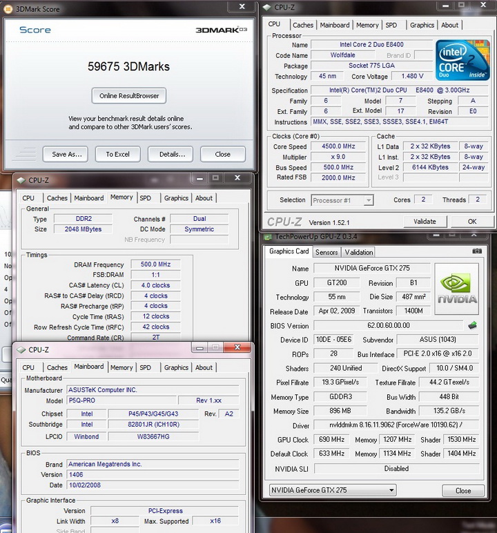Click the Core Voltage 1.480 V value
Screen dimensions: 497x533
point(412,76)
